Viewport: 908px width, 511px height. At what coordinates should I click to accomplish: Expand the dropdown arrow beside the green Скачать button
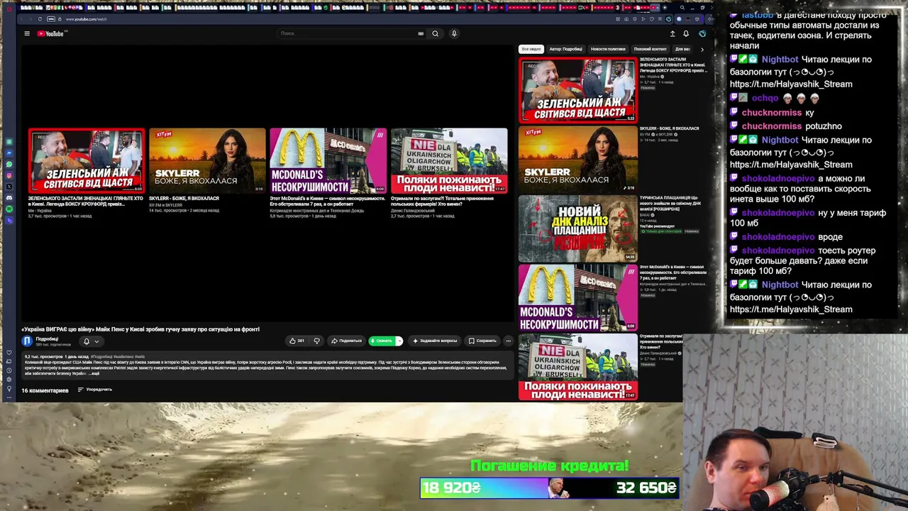tap(399, 341)
